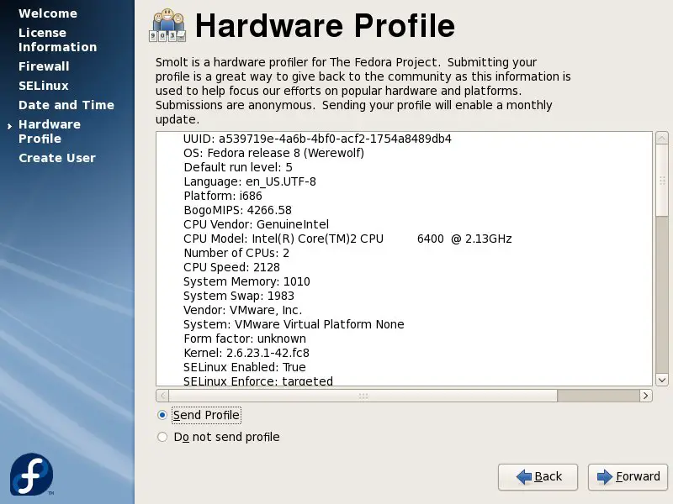Click the 'System: VMware Virtual Platform None' line
This screenshot has height=504, width=673.
tap(294, 324)
